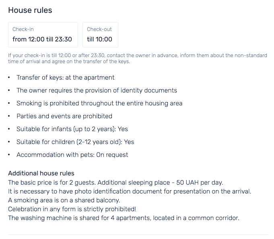Screen dimensions: 274x239
Task: Click the smoking prohibited rule
Action: tap(99, 103)
